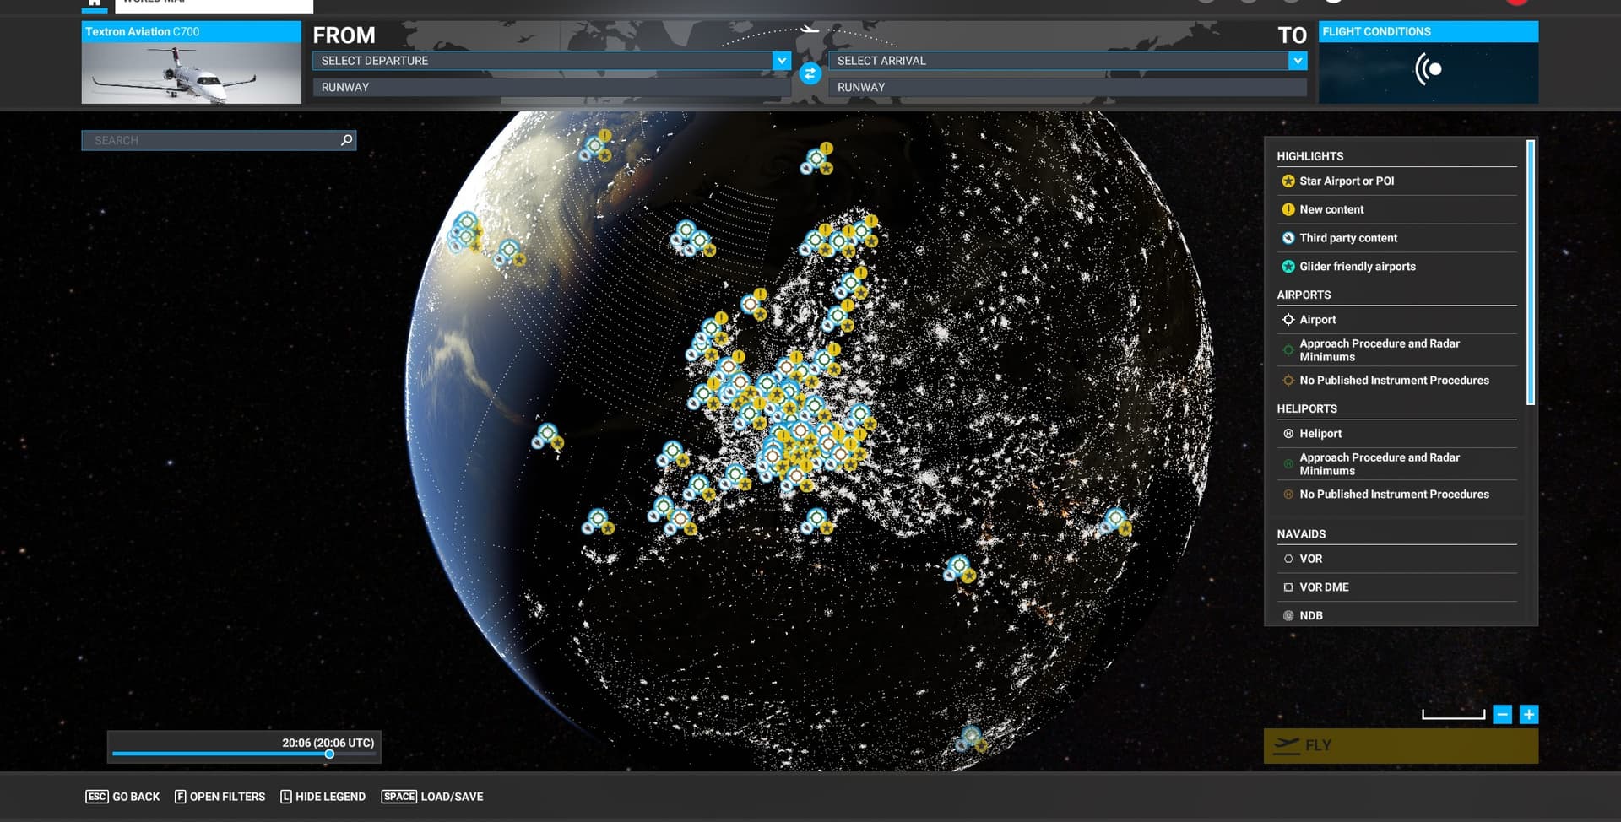Zoom out the map with minus button

point(1502,715)
